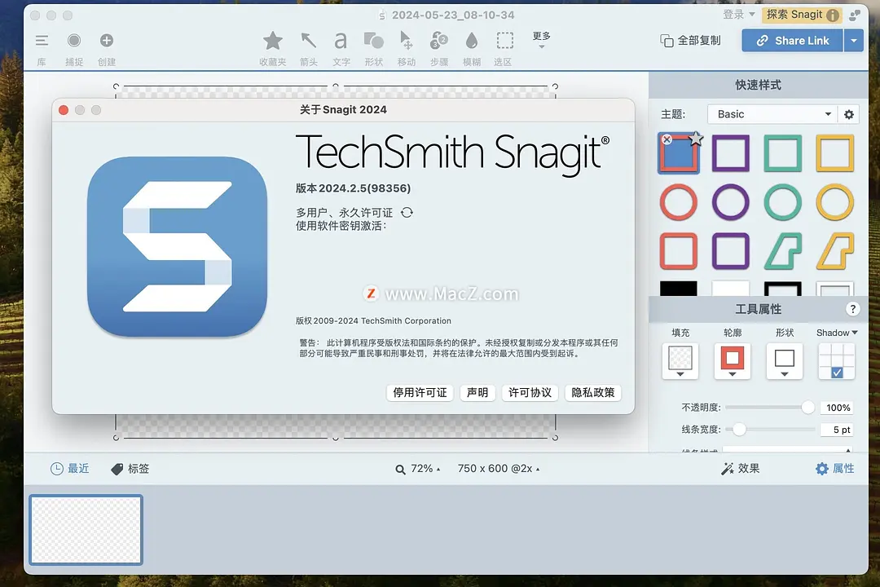
Task: Open the 效果 (Effects) panel
Action: pyautogui.click(x=741, y=469)
